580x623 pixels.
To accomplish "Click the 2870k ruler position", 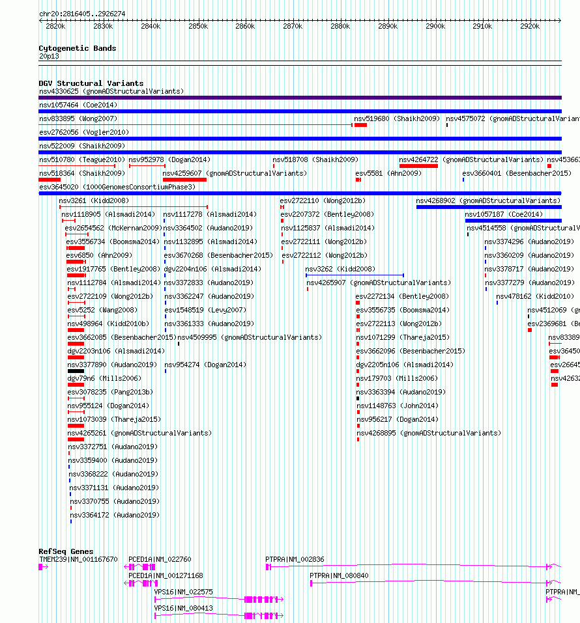I will 293,26.
